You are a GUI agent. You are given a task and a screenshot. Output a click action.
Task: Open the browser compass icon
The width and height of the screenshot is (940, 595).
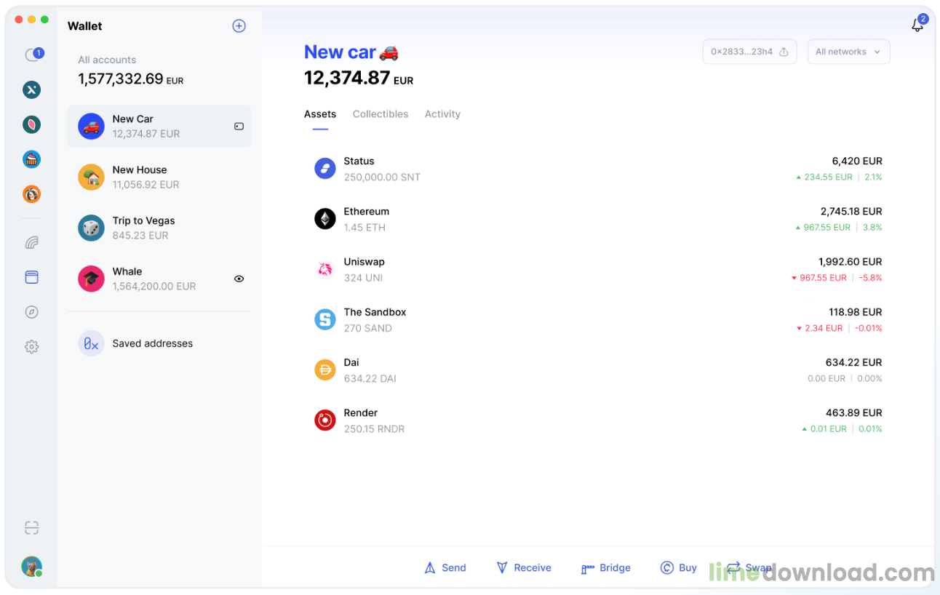(31, 312)
